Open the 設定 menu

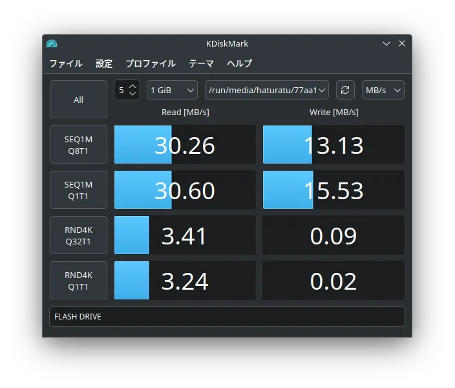[104, 63]
